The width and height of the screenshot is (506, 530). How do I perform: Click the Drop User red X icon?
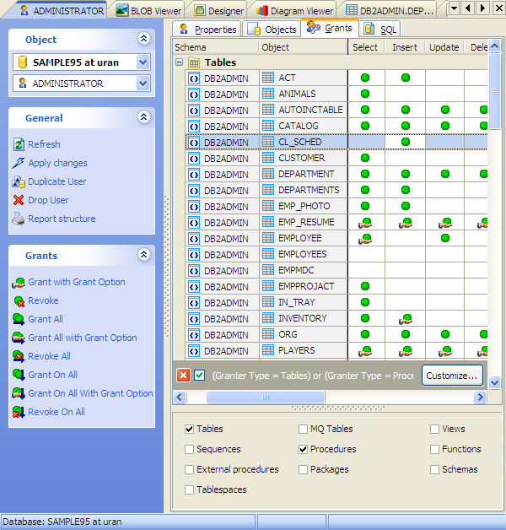[19, 200]
